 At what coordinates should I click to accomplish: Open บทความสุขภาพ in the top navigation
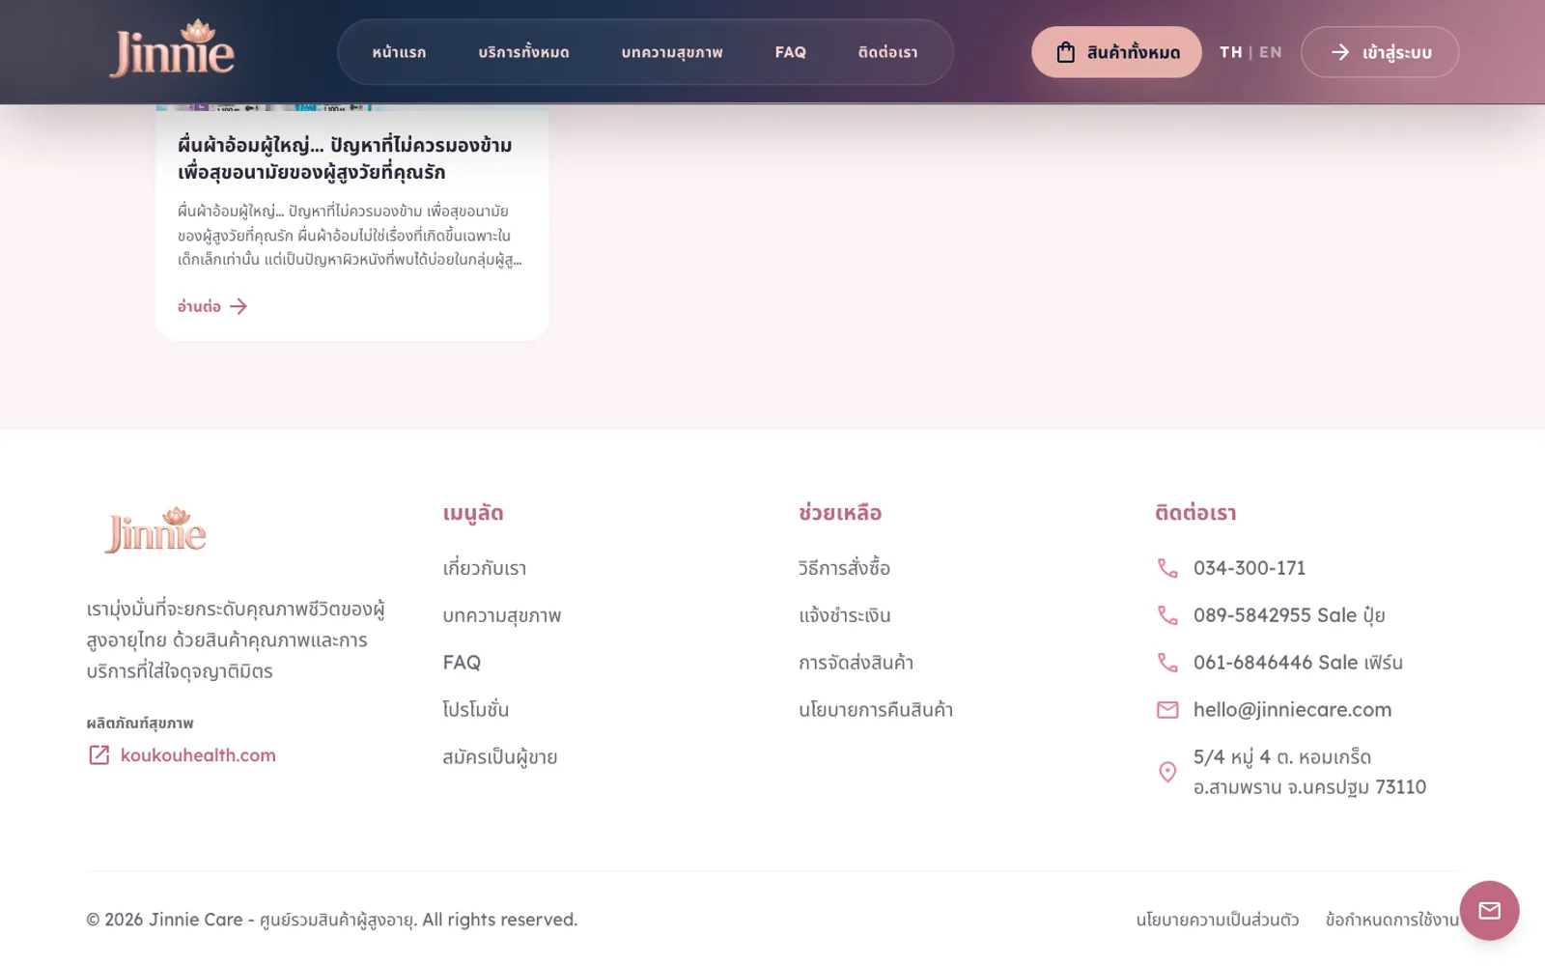(x=672, y=52)
